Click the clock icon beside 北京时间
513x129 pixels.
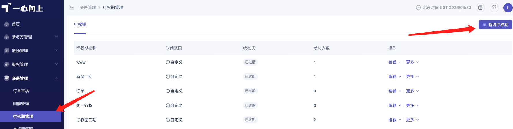[418, 7]
